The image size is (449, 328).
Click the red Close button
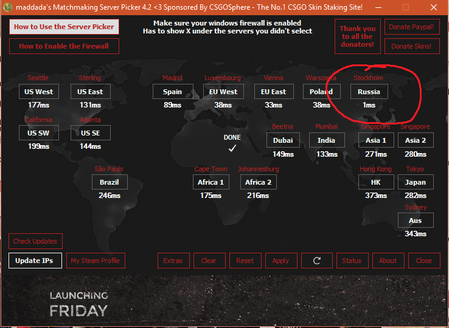pos(424,261)
